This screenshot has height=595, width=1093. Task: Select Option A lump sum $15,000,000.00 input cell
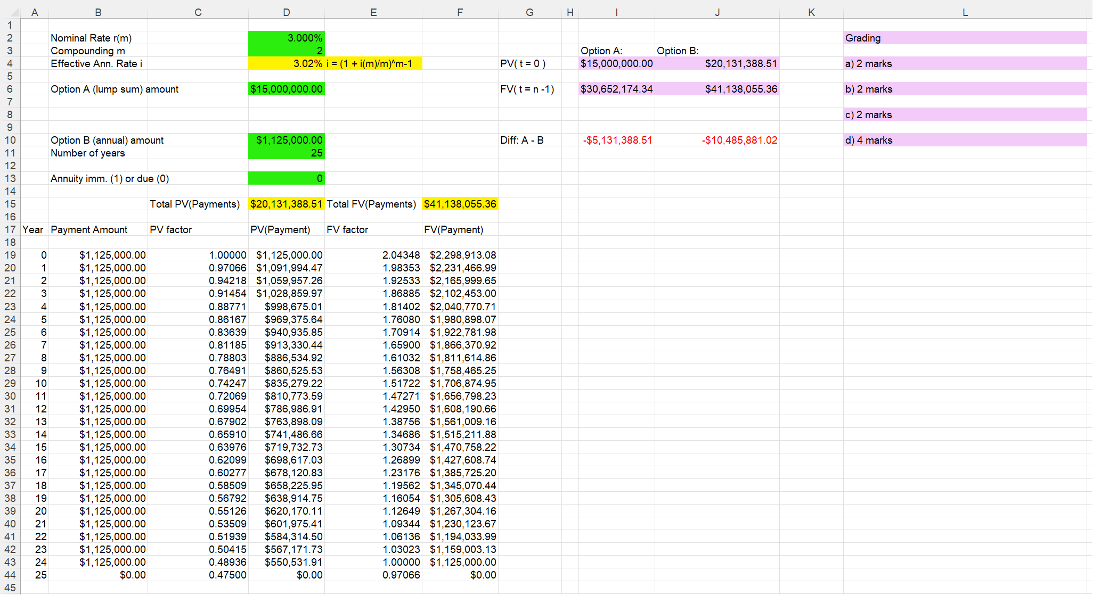click(x=287, y=89)
